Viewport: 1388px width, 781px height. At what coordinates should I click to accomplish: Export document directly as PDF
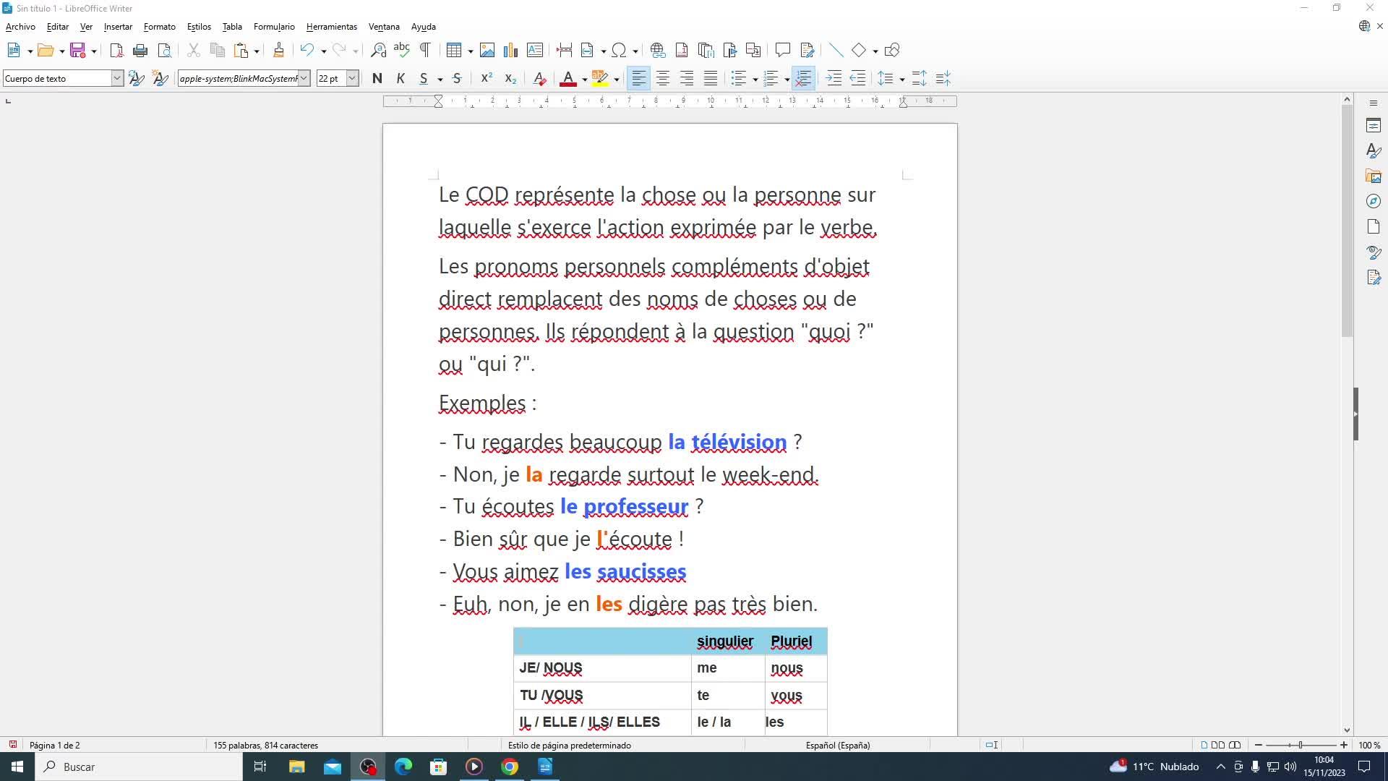(116, 51)
